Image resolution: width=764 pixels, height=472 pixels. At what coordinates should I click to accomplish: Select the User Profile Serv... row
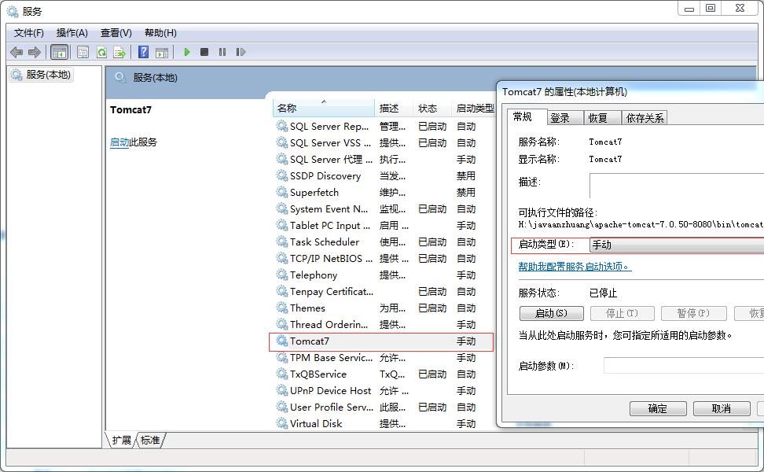pyautogui.click(x=384, y=407)
